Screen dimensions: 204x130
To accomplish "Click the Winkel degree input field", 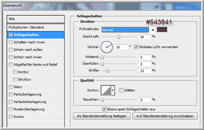I will click(x=121, y=47).
